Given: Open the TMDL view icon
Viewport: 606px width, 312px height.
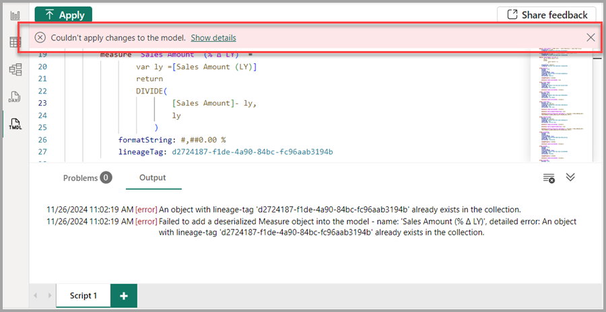Looking at the screenshot, I should click(x=15, y=124).
